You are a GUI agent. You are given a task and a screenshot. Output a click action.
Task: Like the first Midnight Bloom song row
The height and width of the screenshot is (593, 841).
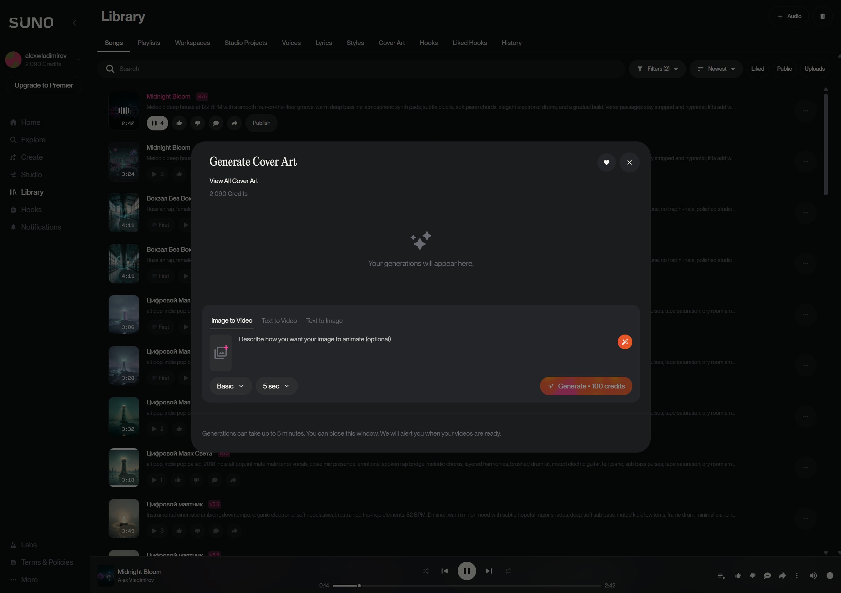coord(179,123)
